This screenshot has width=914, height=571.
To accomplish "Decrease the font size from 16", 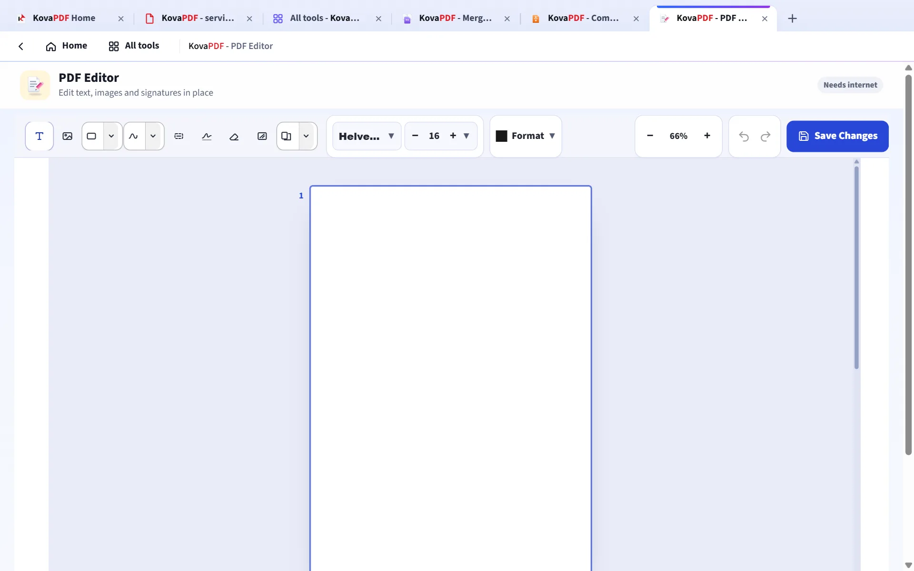I will pyautogui.click(x=415, y=136).
